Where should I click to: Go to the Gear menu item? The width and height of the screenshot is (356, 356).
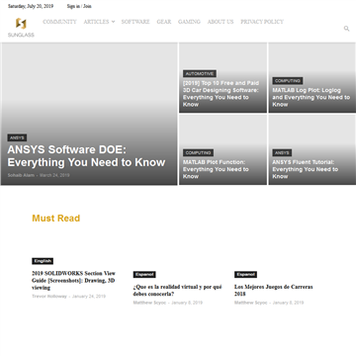164,22
